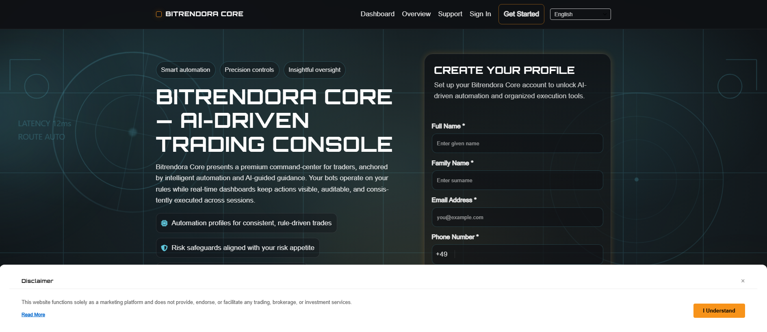Click the Precision controls pill tag
This screenshot has height=332, width=767.
click(x=249, y=70)
